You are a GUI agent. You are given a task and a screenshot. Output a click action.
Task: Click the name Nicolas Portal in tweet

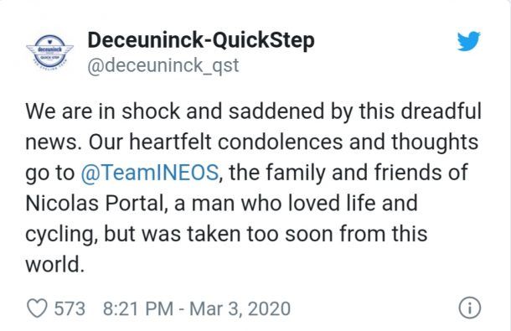[x=95, y=203]
